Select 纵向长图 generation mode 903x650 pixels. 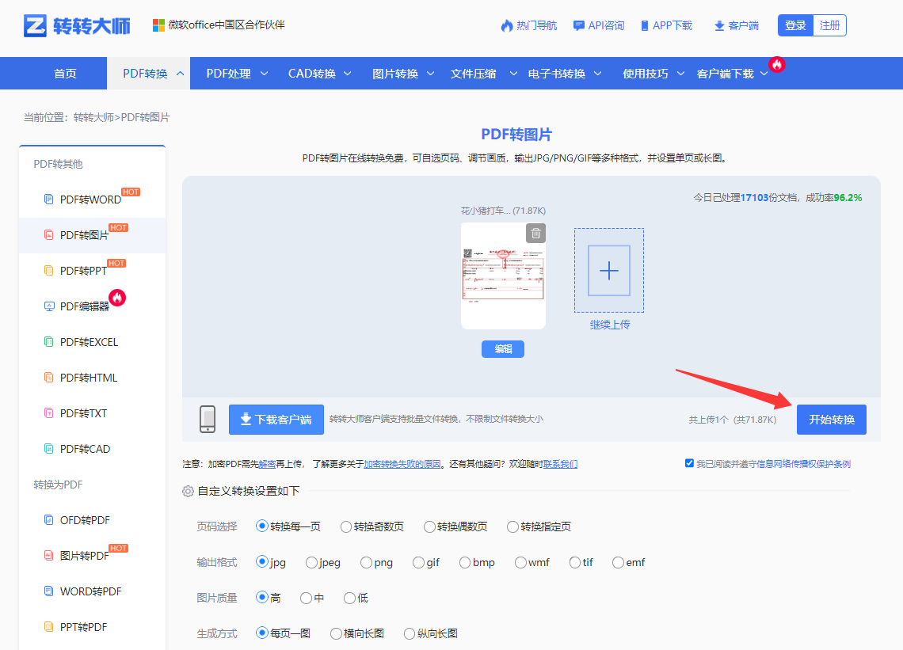[410, 634]
